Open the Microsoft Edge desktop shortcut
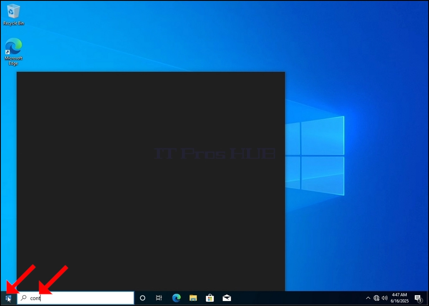The width and height of the screenshot is (429, 306). point(13,52)
